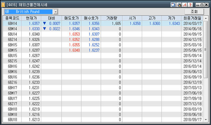Minimize the 4416 window
Screen dimensions: 211x125
pyautogui.click(x=198, y=5)
